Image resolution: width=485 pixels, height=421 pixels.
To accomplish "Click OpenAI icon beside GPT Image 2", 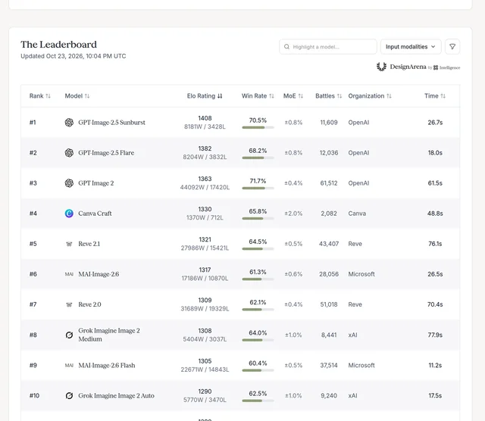I will pos(69,183).
